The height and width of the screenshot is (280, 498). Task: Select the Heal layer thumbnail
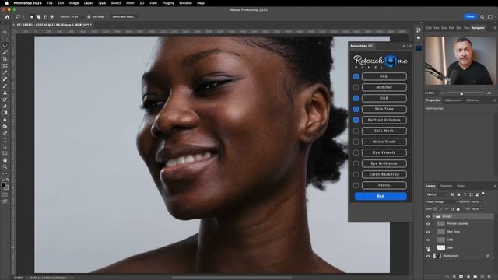tap(441, 247)
